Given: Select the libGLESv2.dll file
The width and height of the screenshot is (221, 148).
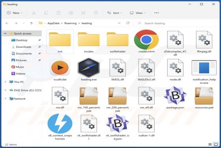Looking at the screenshot, I should pyautogui.click(x=146, y=70).
